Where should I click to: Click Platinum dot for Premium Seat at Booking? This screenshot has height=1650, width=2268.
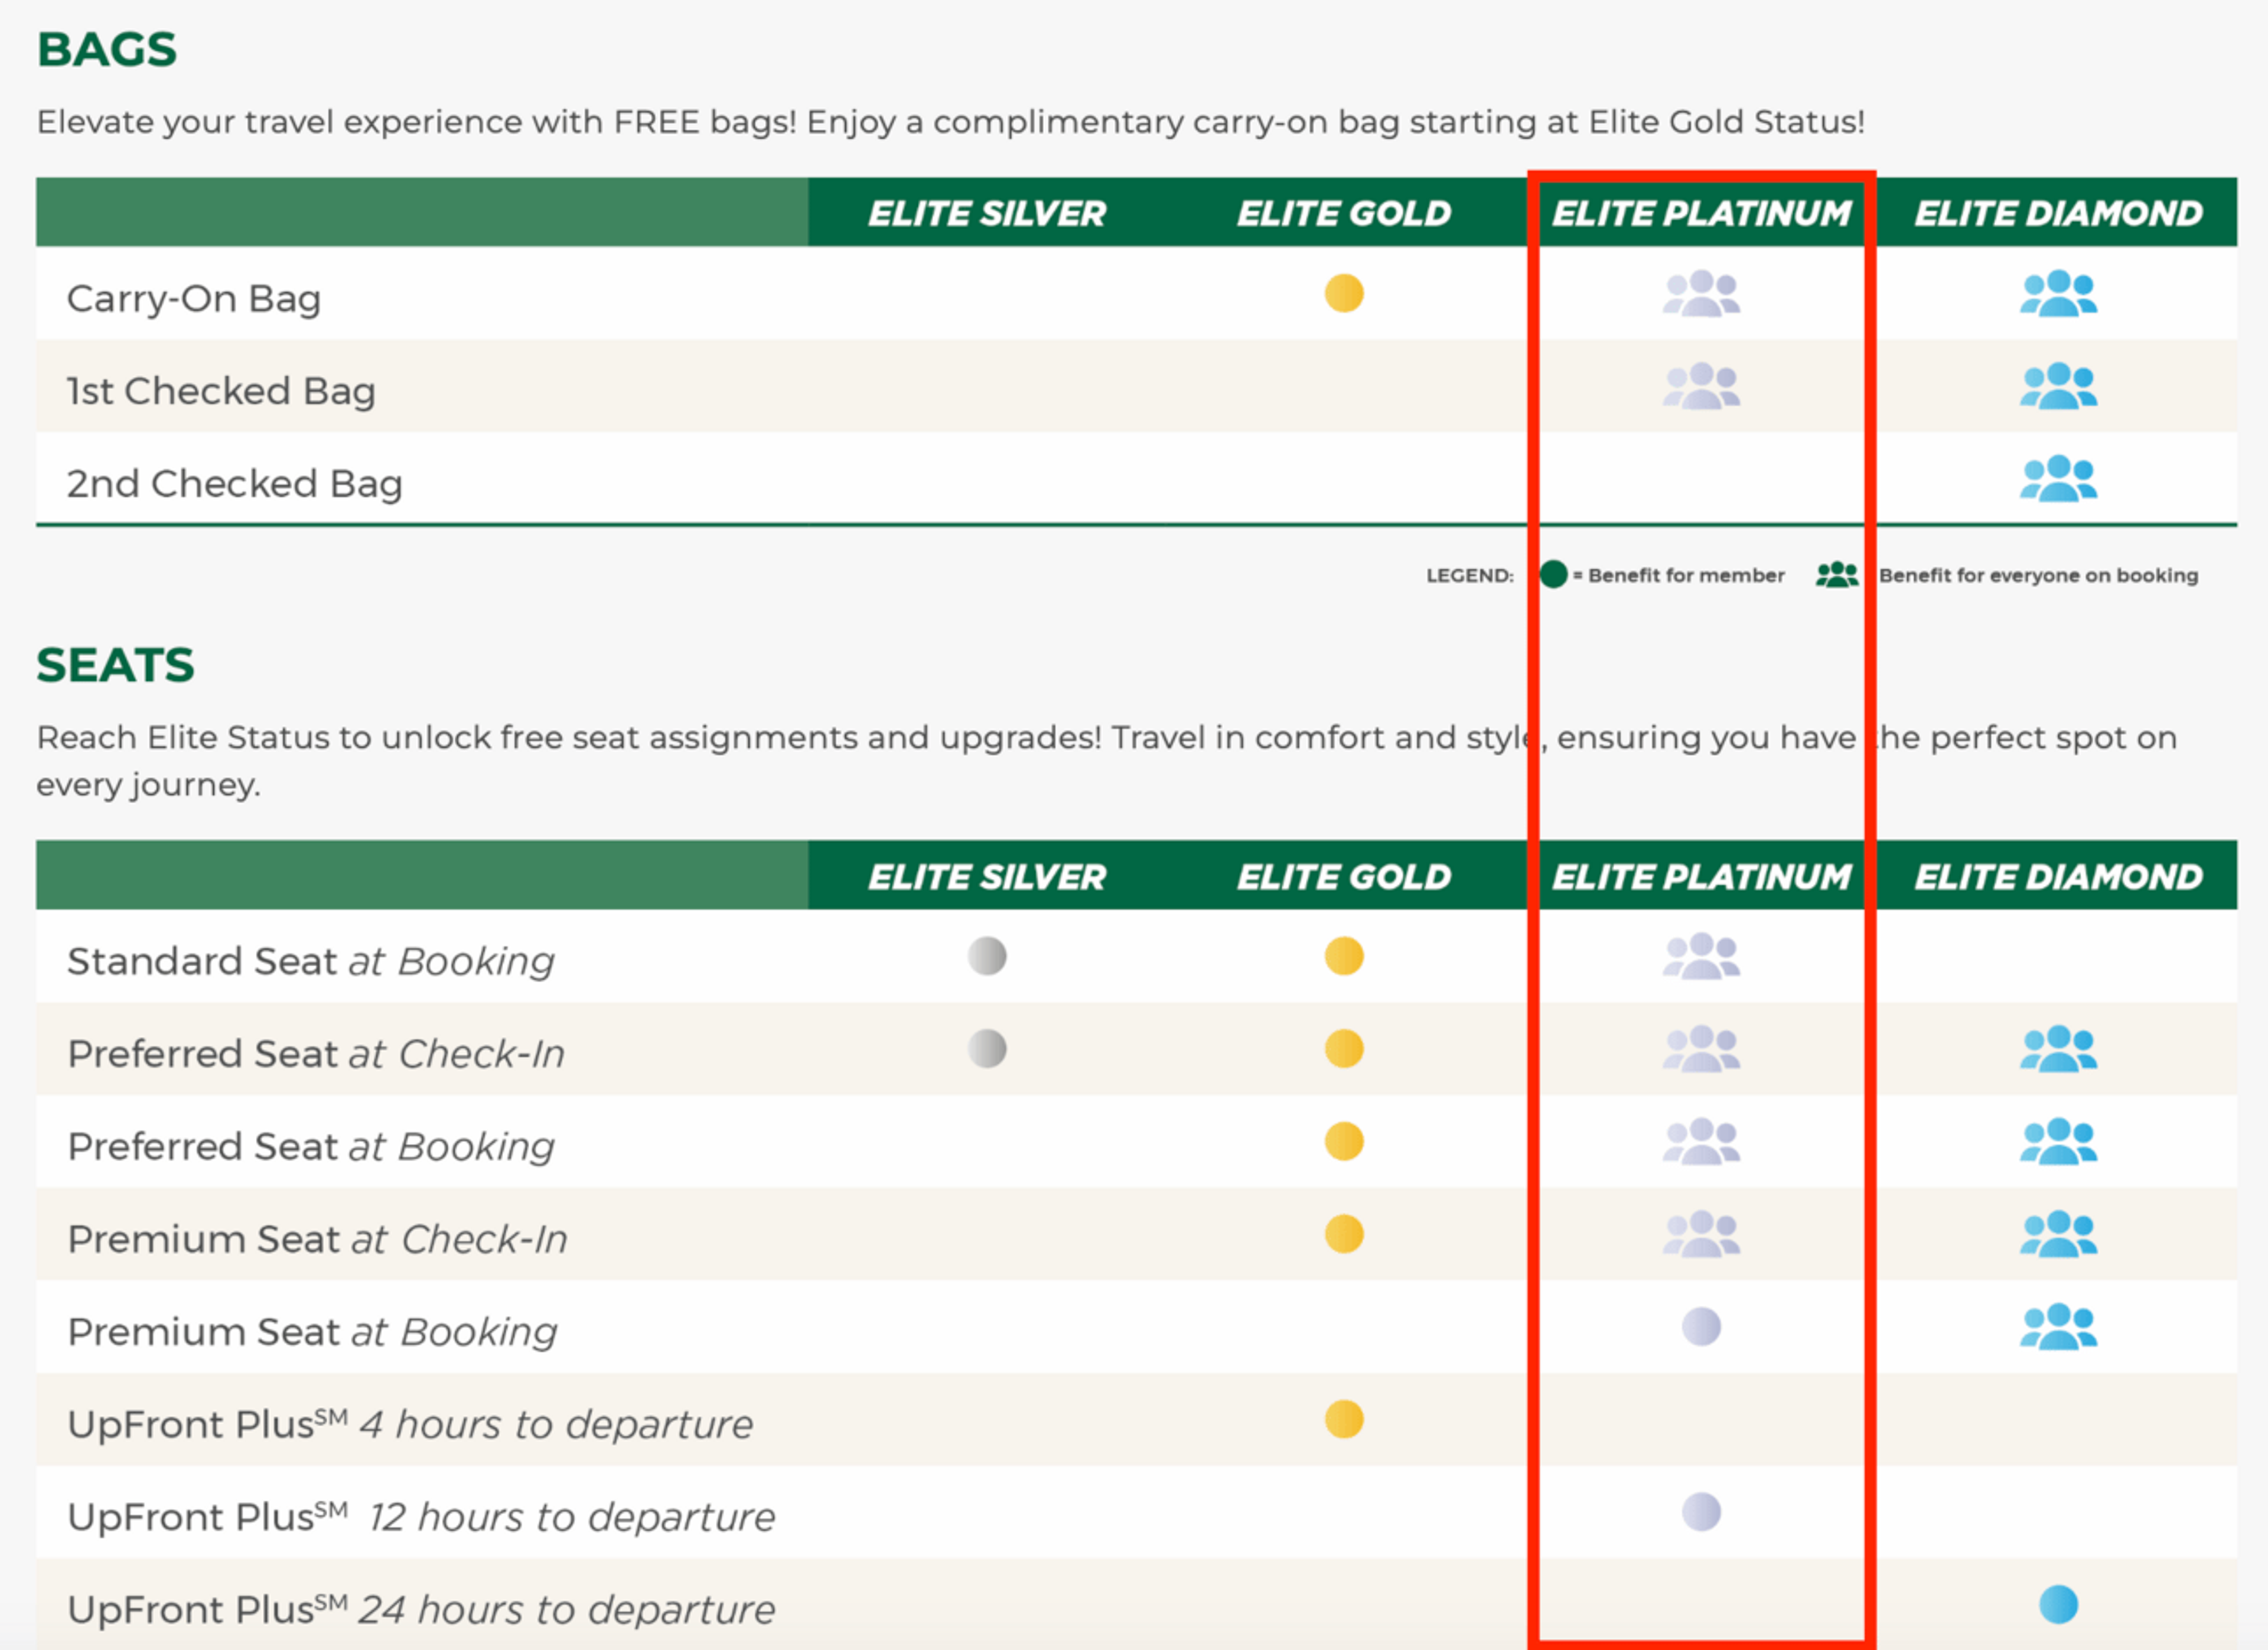point(1701,1327)
